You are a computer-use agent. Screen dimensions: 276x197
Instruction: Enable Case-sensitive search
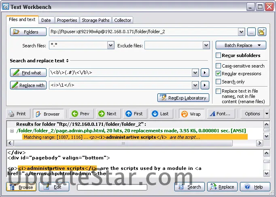[x=218, y=66]
